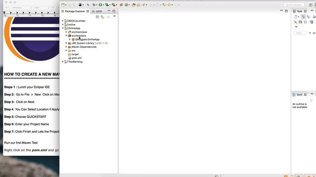316x177 pixels.
Task: Open the Package Explorer view menu arrow
Action: coord(115,16)
